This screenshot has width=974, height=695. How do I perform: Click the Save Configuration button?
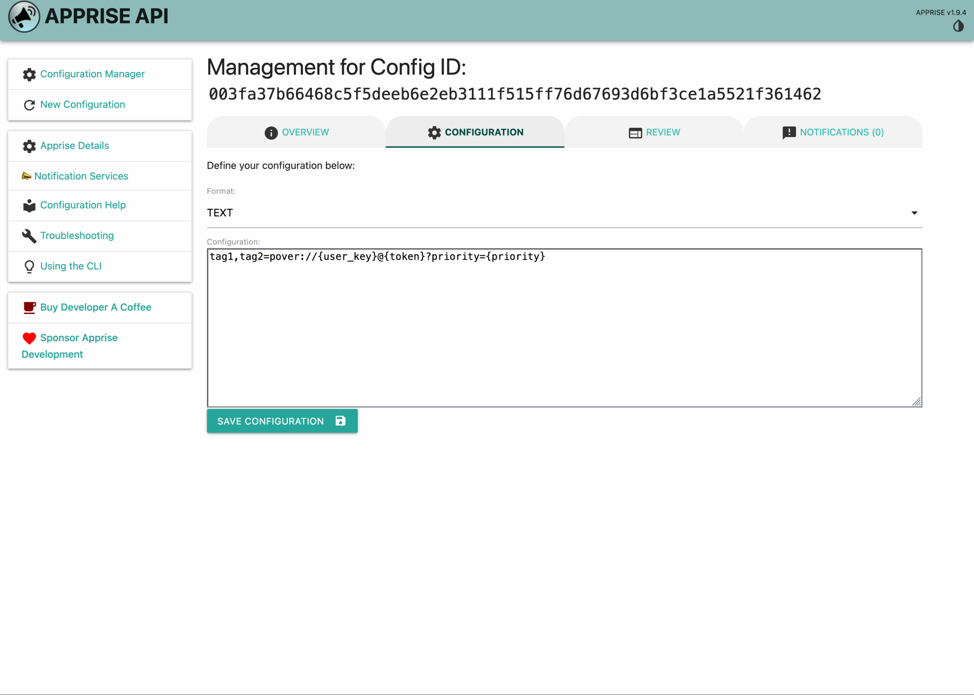282,421
